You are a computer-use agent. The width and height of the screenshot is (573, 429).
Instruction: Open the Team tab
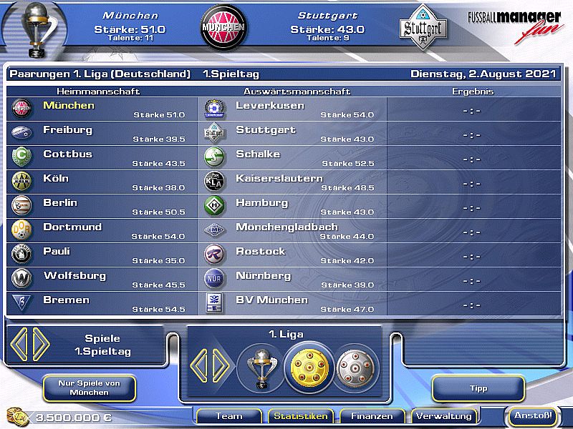(229, 416)
